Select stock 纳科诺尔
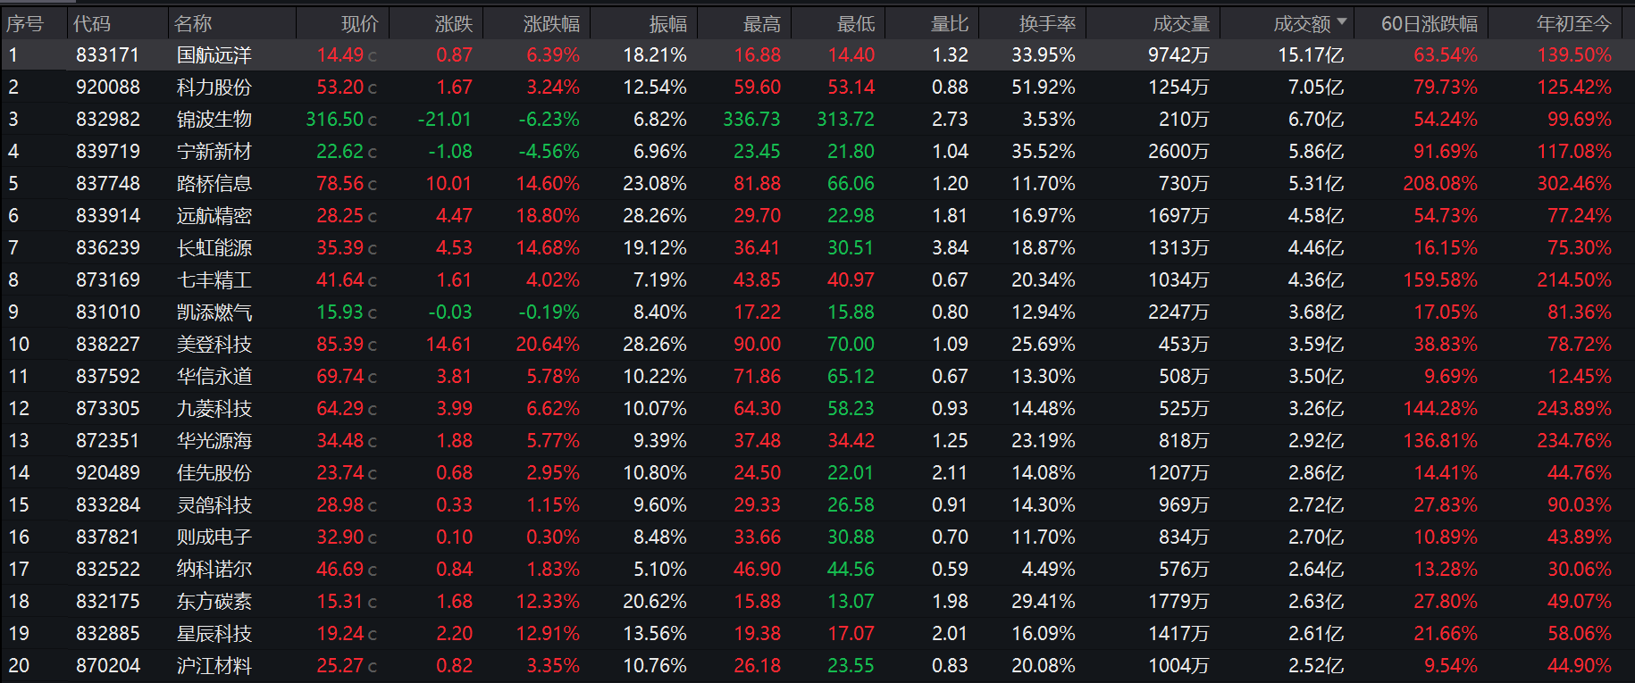1635x683 pixels. click(x=214, y=570)
